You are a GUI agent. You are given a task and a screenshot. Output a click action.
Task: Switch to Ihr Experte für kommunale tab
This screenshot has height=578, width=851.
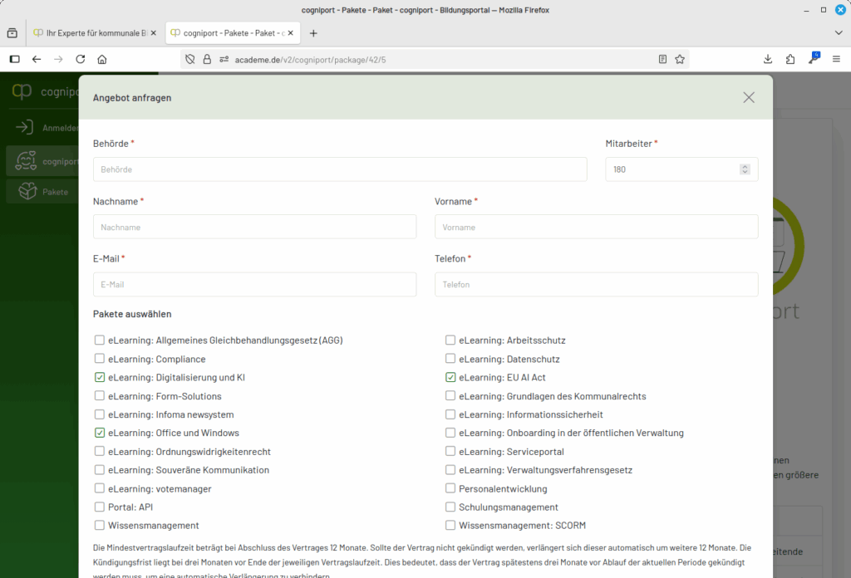[x=91, y=33]
